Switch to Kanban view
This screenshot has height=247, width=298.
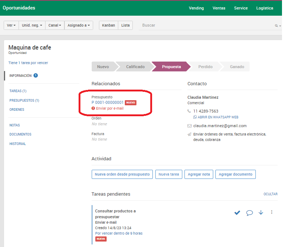click(108, 25)
